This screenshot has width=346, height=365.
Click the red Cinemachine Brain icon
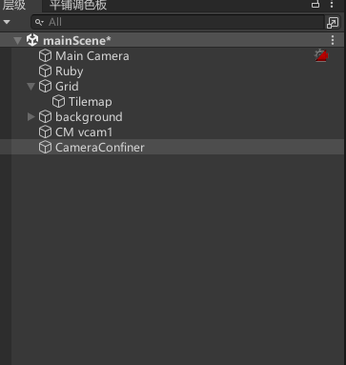click(x=321, y=55)
